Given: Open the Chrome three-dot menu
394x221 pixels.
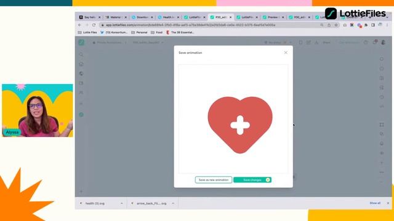Looking at the screenshot, I should pyautogui.click(x=387, y=25).
